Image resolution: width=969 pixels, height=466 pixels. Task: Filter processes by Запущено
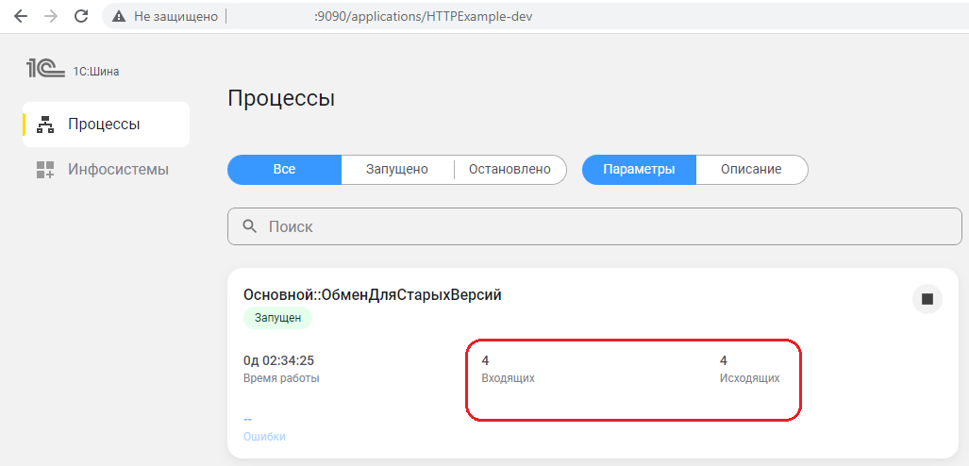point(397,170)
